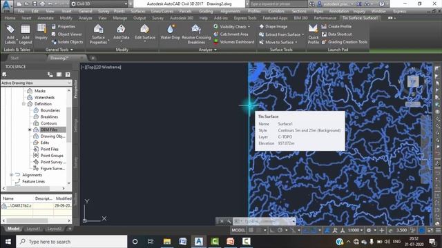This screenshot has height=248, width=442.
Task: Open the Inquiry tool
Action: pos(41,32)
